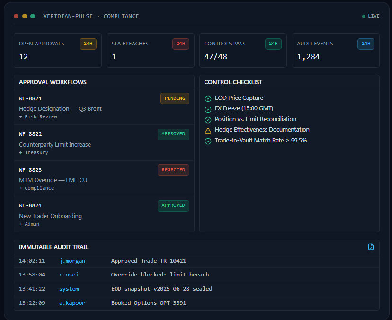The width and height of the screenshot is (392, 320).
Task: Click the Treasury routing label
Action: coord(36,152)
